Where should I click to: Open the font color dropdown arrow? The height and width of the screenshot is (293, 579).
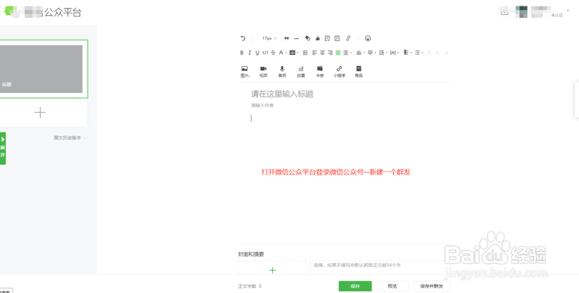[x=286, y=53]
